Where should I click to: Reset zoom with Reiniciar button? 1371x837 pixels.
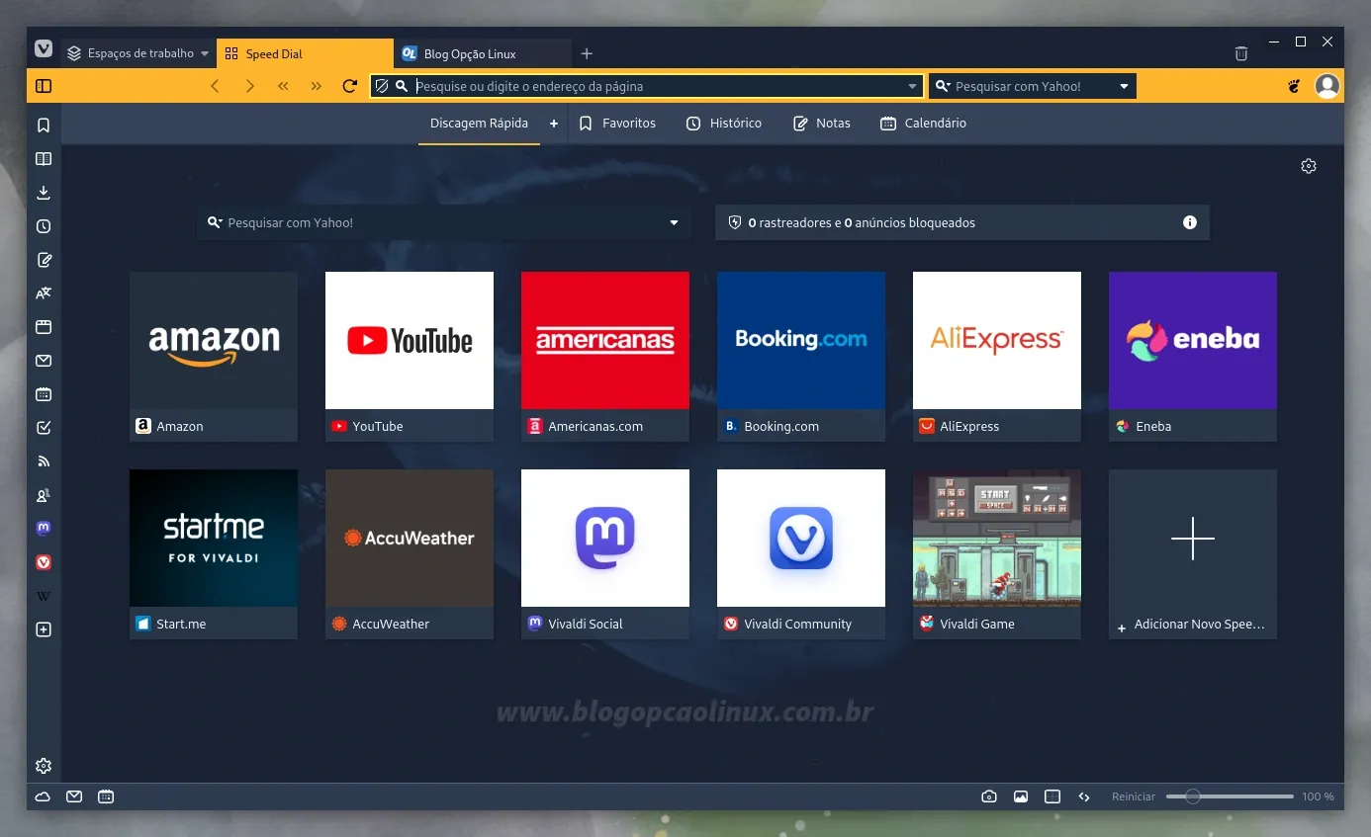(1134, 796)
